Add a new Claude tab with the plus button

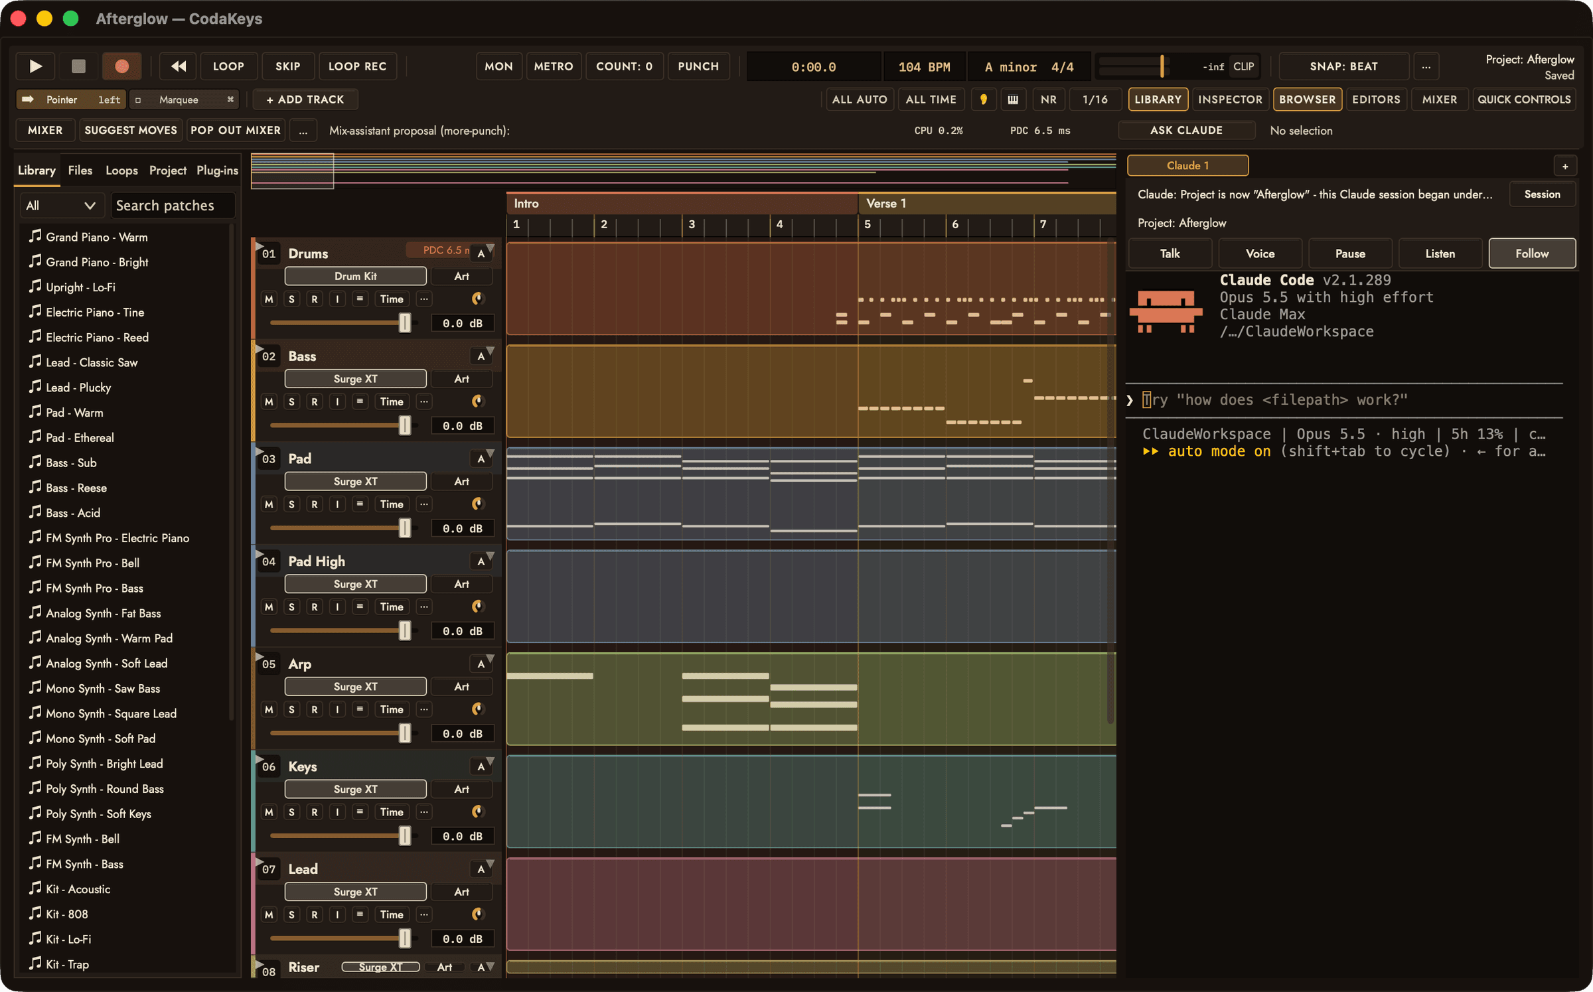click(x=1564, y=166)
